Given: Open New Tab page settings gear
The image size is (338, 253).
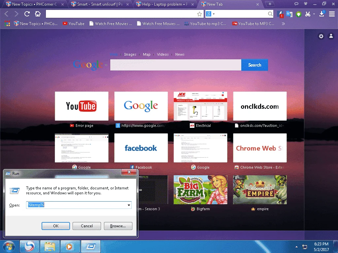Looking at the screenshot, I should coord(321,36).
